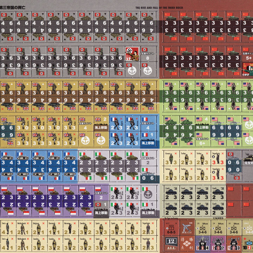Viewport: 253px width, 253px height.
Task: Click the title 'THE RISE AND FALL OF THE THIRD REICH'
Action: (159, 8)
